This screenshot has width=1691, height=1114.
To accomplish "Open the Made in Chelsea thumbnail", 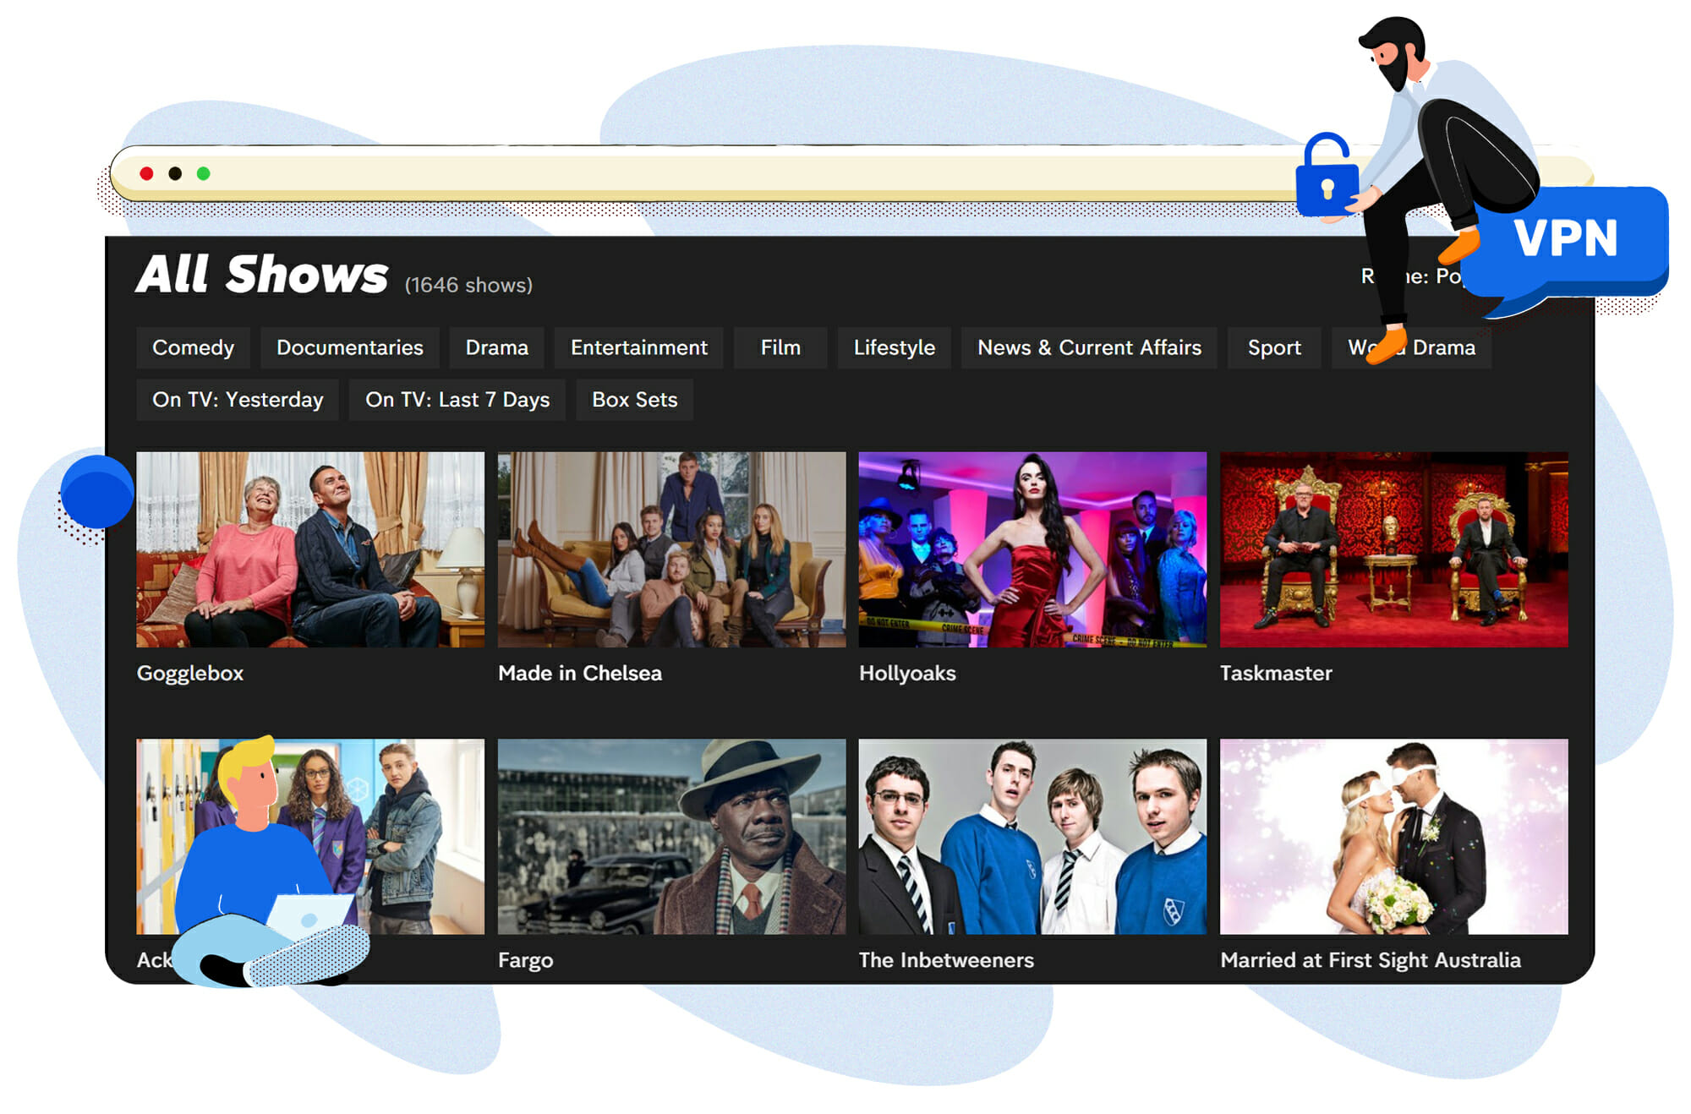I will pyautogui.click(x=671, y=549).
